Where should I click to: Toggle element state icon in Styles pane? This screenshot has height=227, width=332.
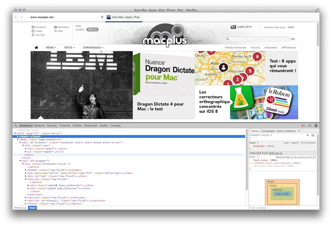pyautogui.click(x=313, y=135)
